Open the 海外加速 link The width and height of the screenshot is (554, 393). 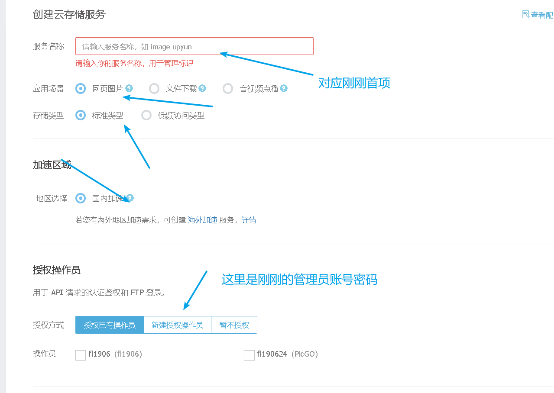[x=203, y=220]
